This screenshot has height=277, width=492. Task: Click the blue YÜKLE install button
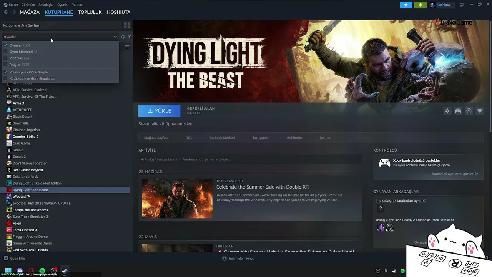coord(159,111)
